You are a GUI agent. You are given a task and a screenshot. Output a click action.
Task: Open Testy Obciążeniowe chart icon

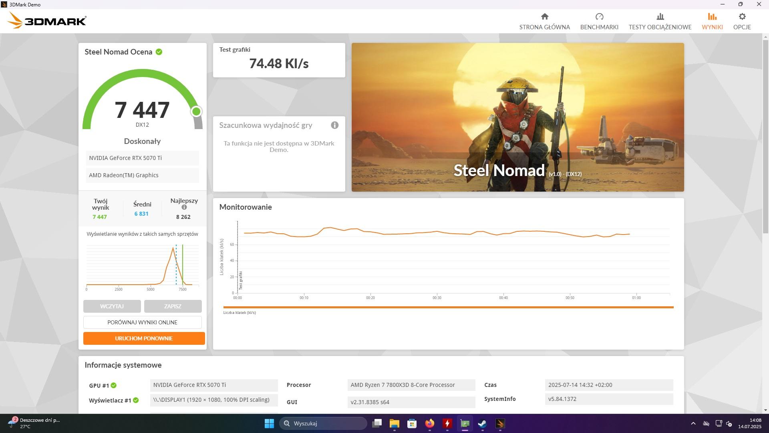coord(660,17)
